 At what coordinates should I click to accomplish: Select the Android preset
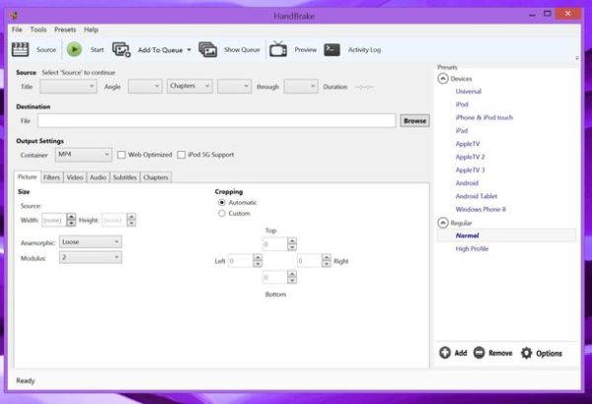pos(467,183)
